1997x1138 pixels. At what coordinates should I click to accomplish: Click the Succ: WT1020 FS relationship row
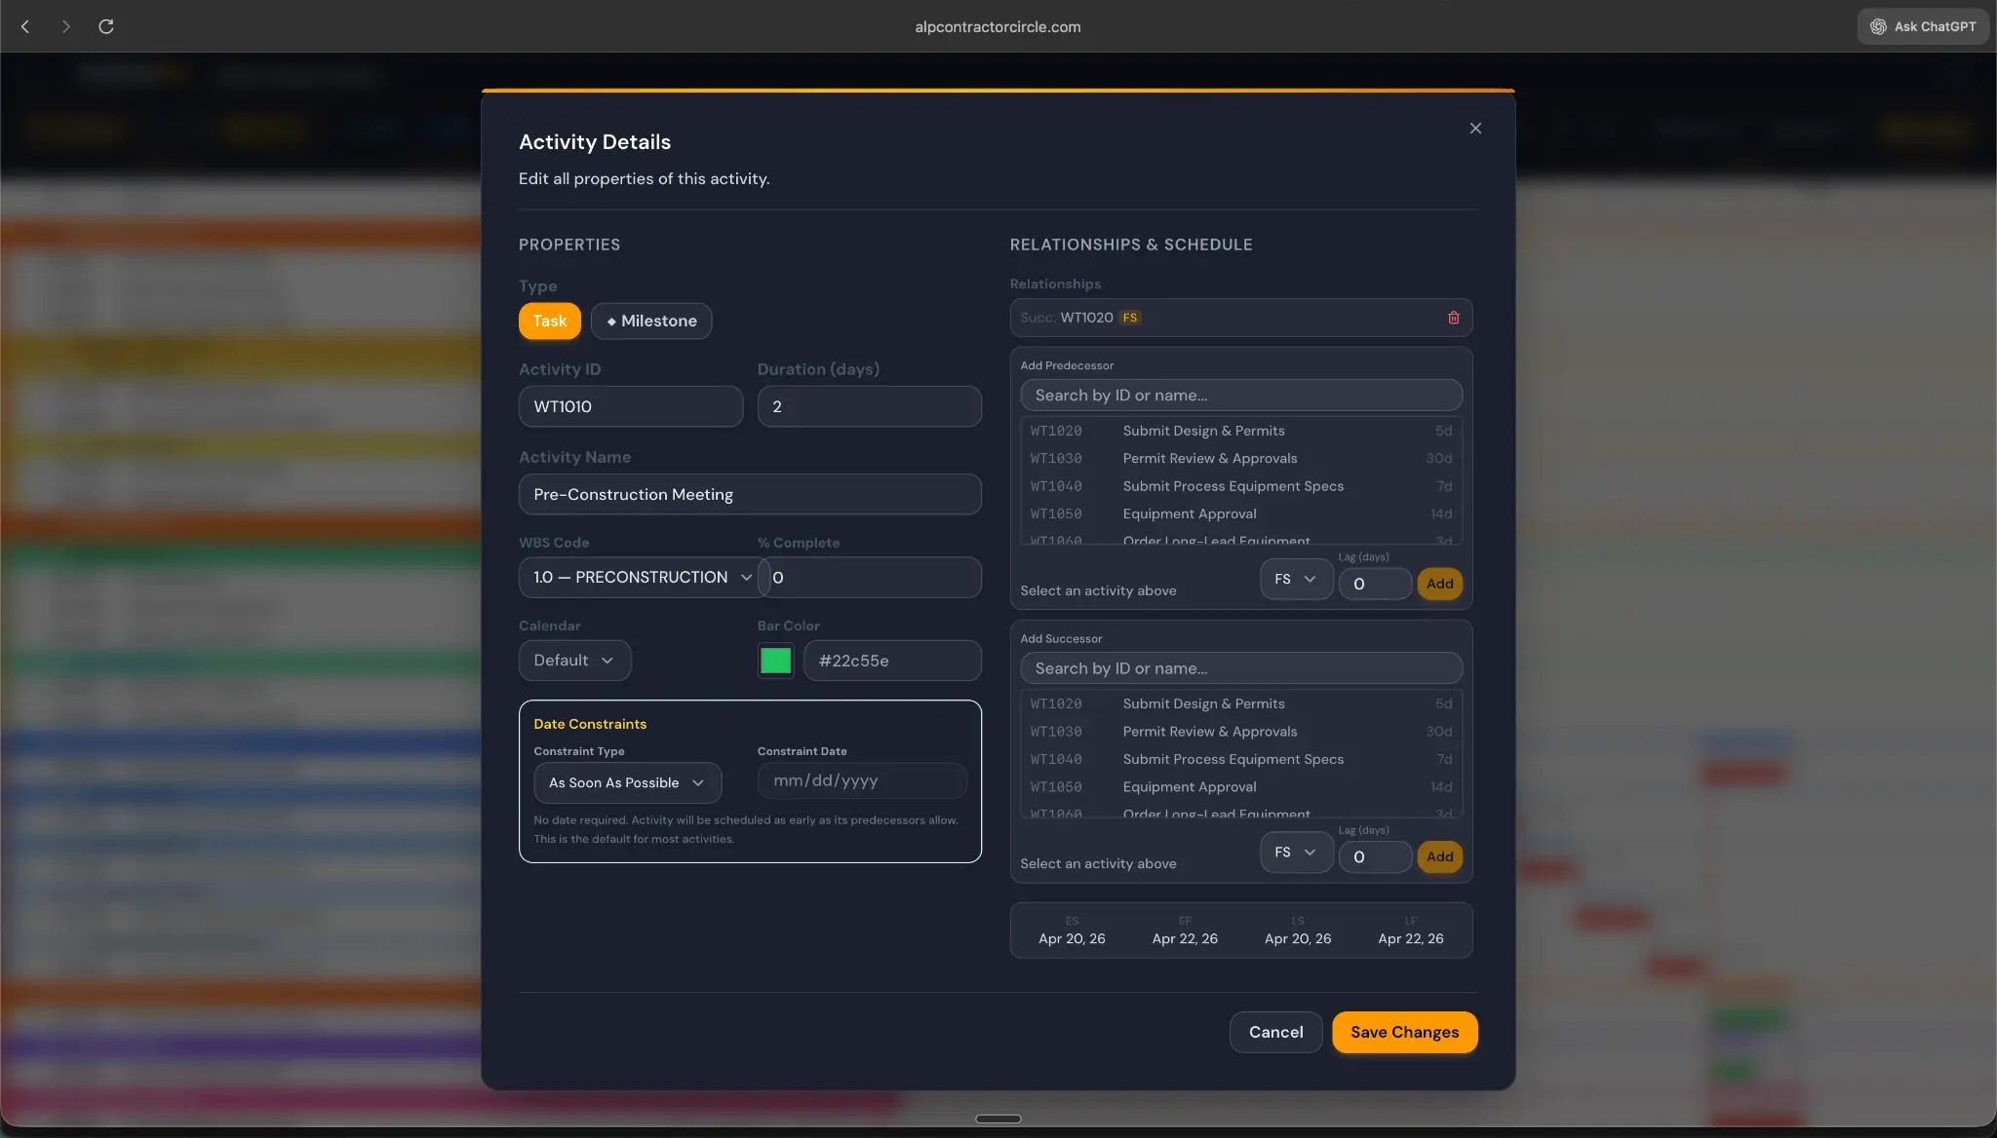1241,318
